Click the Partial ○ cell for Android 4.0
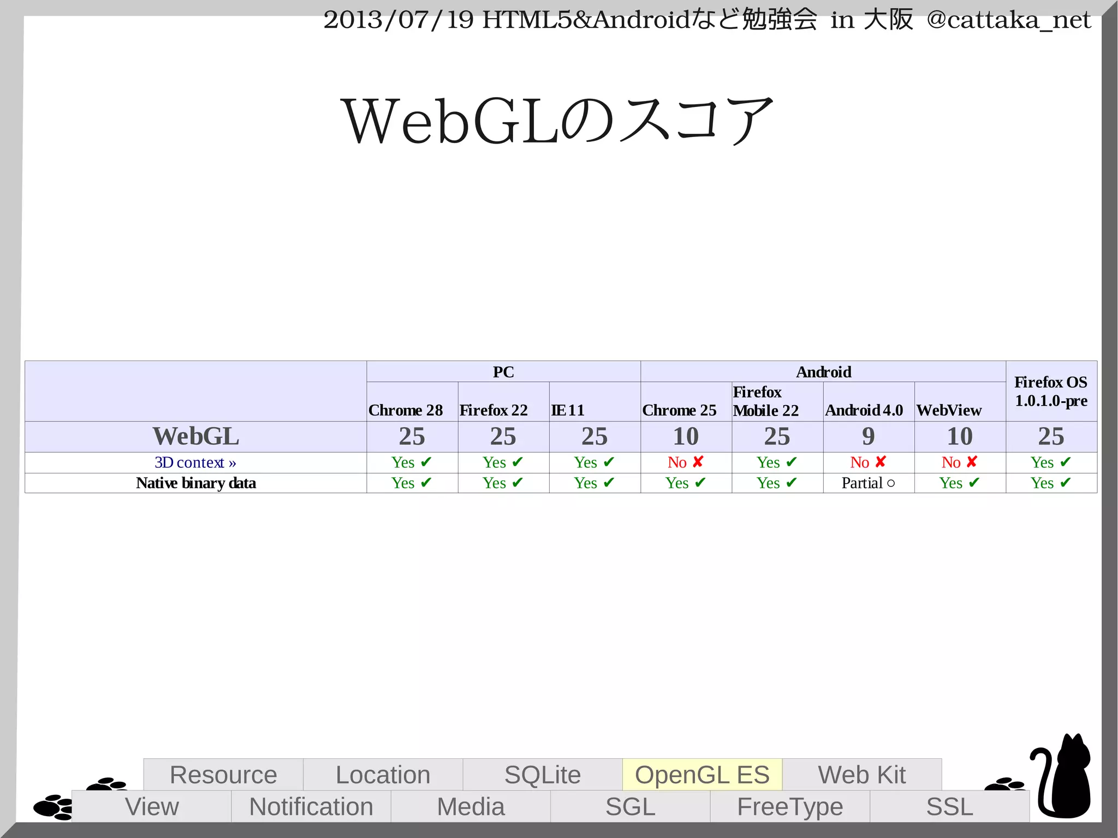Viewport: 1118px width, 838px height. pos(869,483)
